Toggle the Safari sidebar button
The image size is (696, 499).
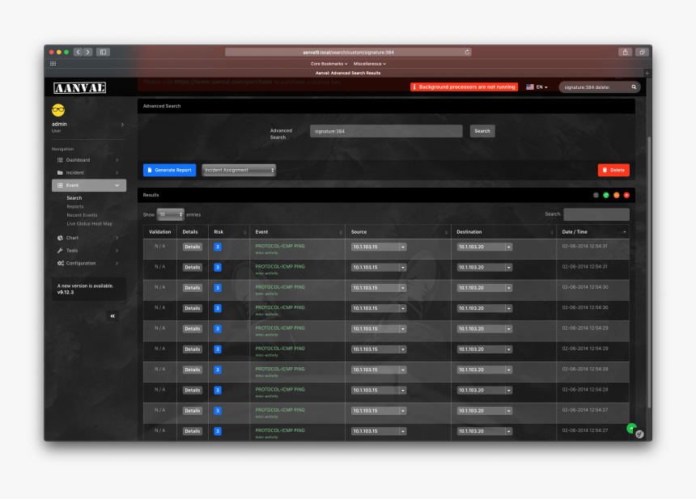(x=103, y=52)
